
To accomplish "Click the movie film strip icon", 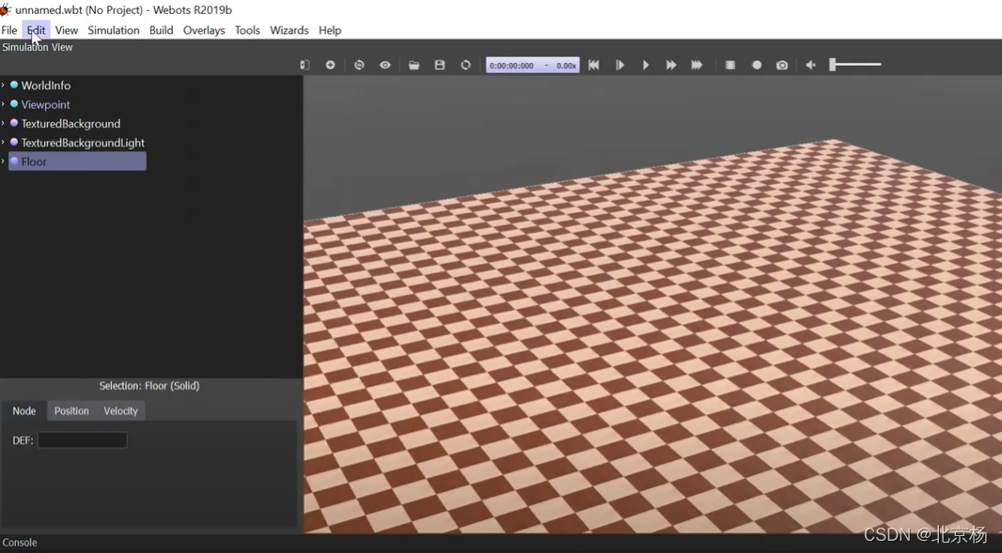I will pyautogui.click(x=730, y=65).
